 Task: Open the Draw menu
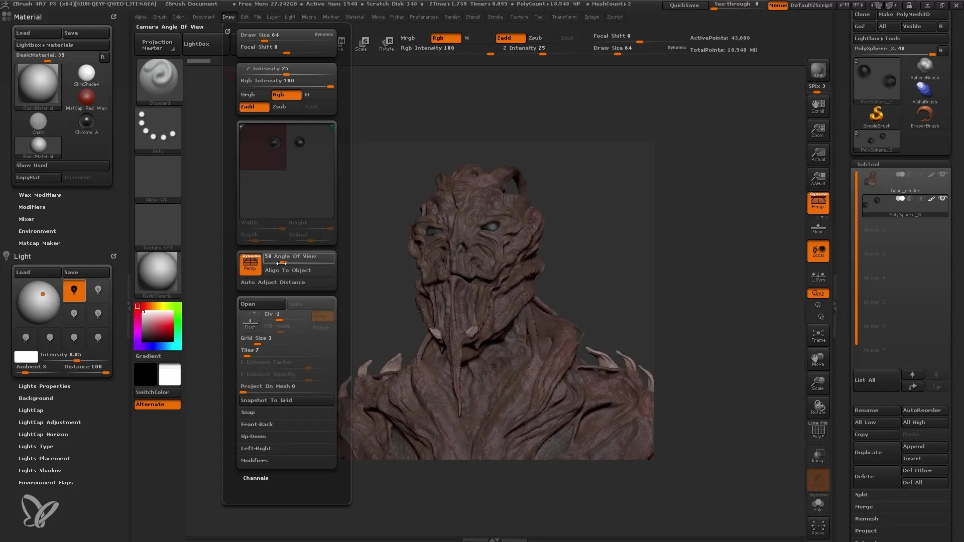coord(228,17)
